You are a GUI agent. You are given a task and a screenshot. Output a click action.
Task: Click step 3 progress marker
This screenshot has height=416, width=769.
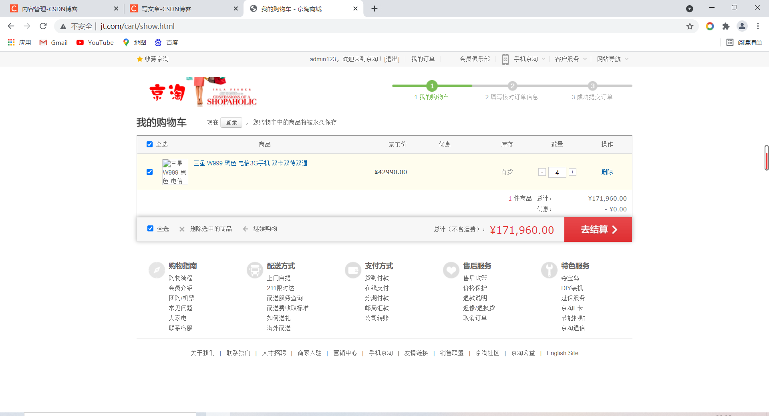pyautogui.click(x=592, y=86)
